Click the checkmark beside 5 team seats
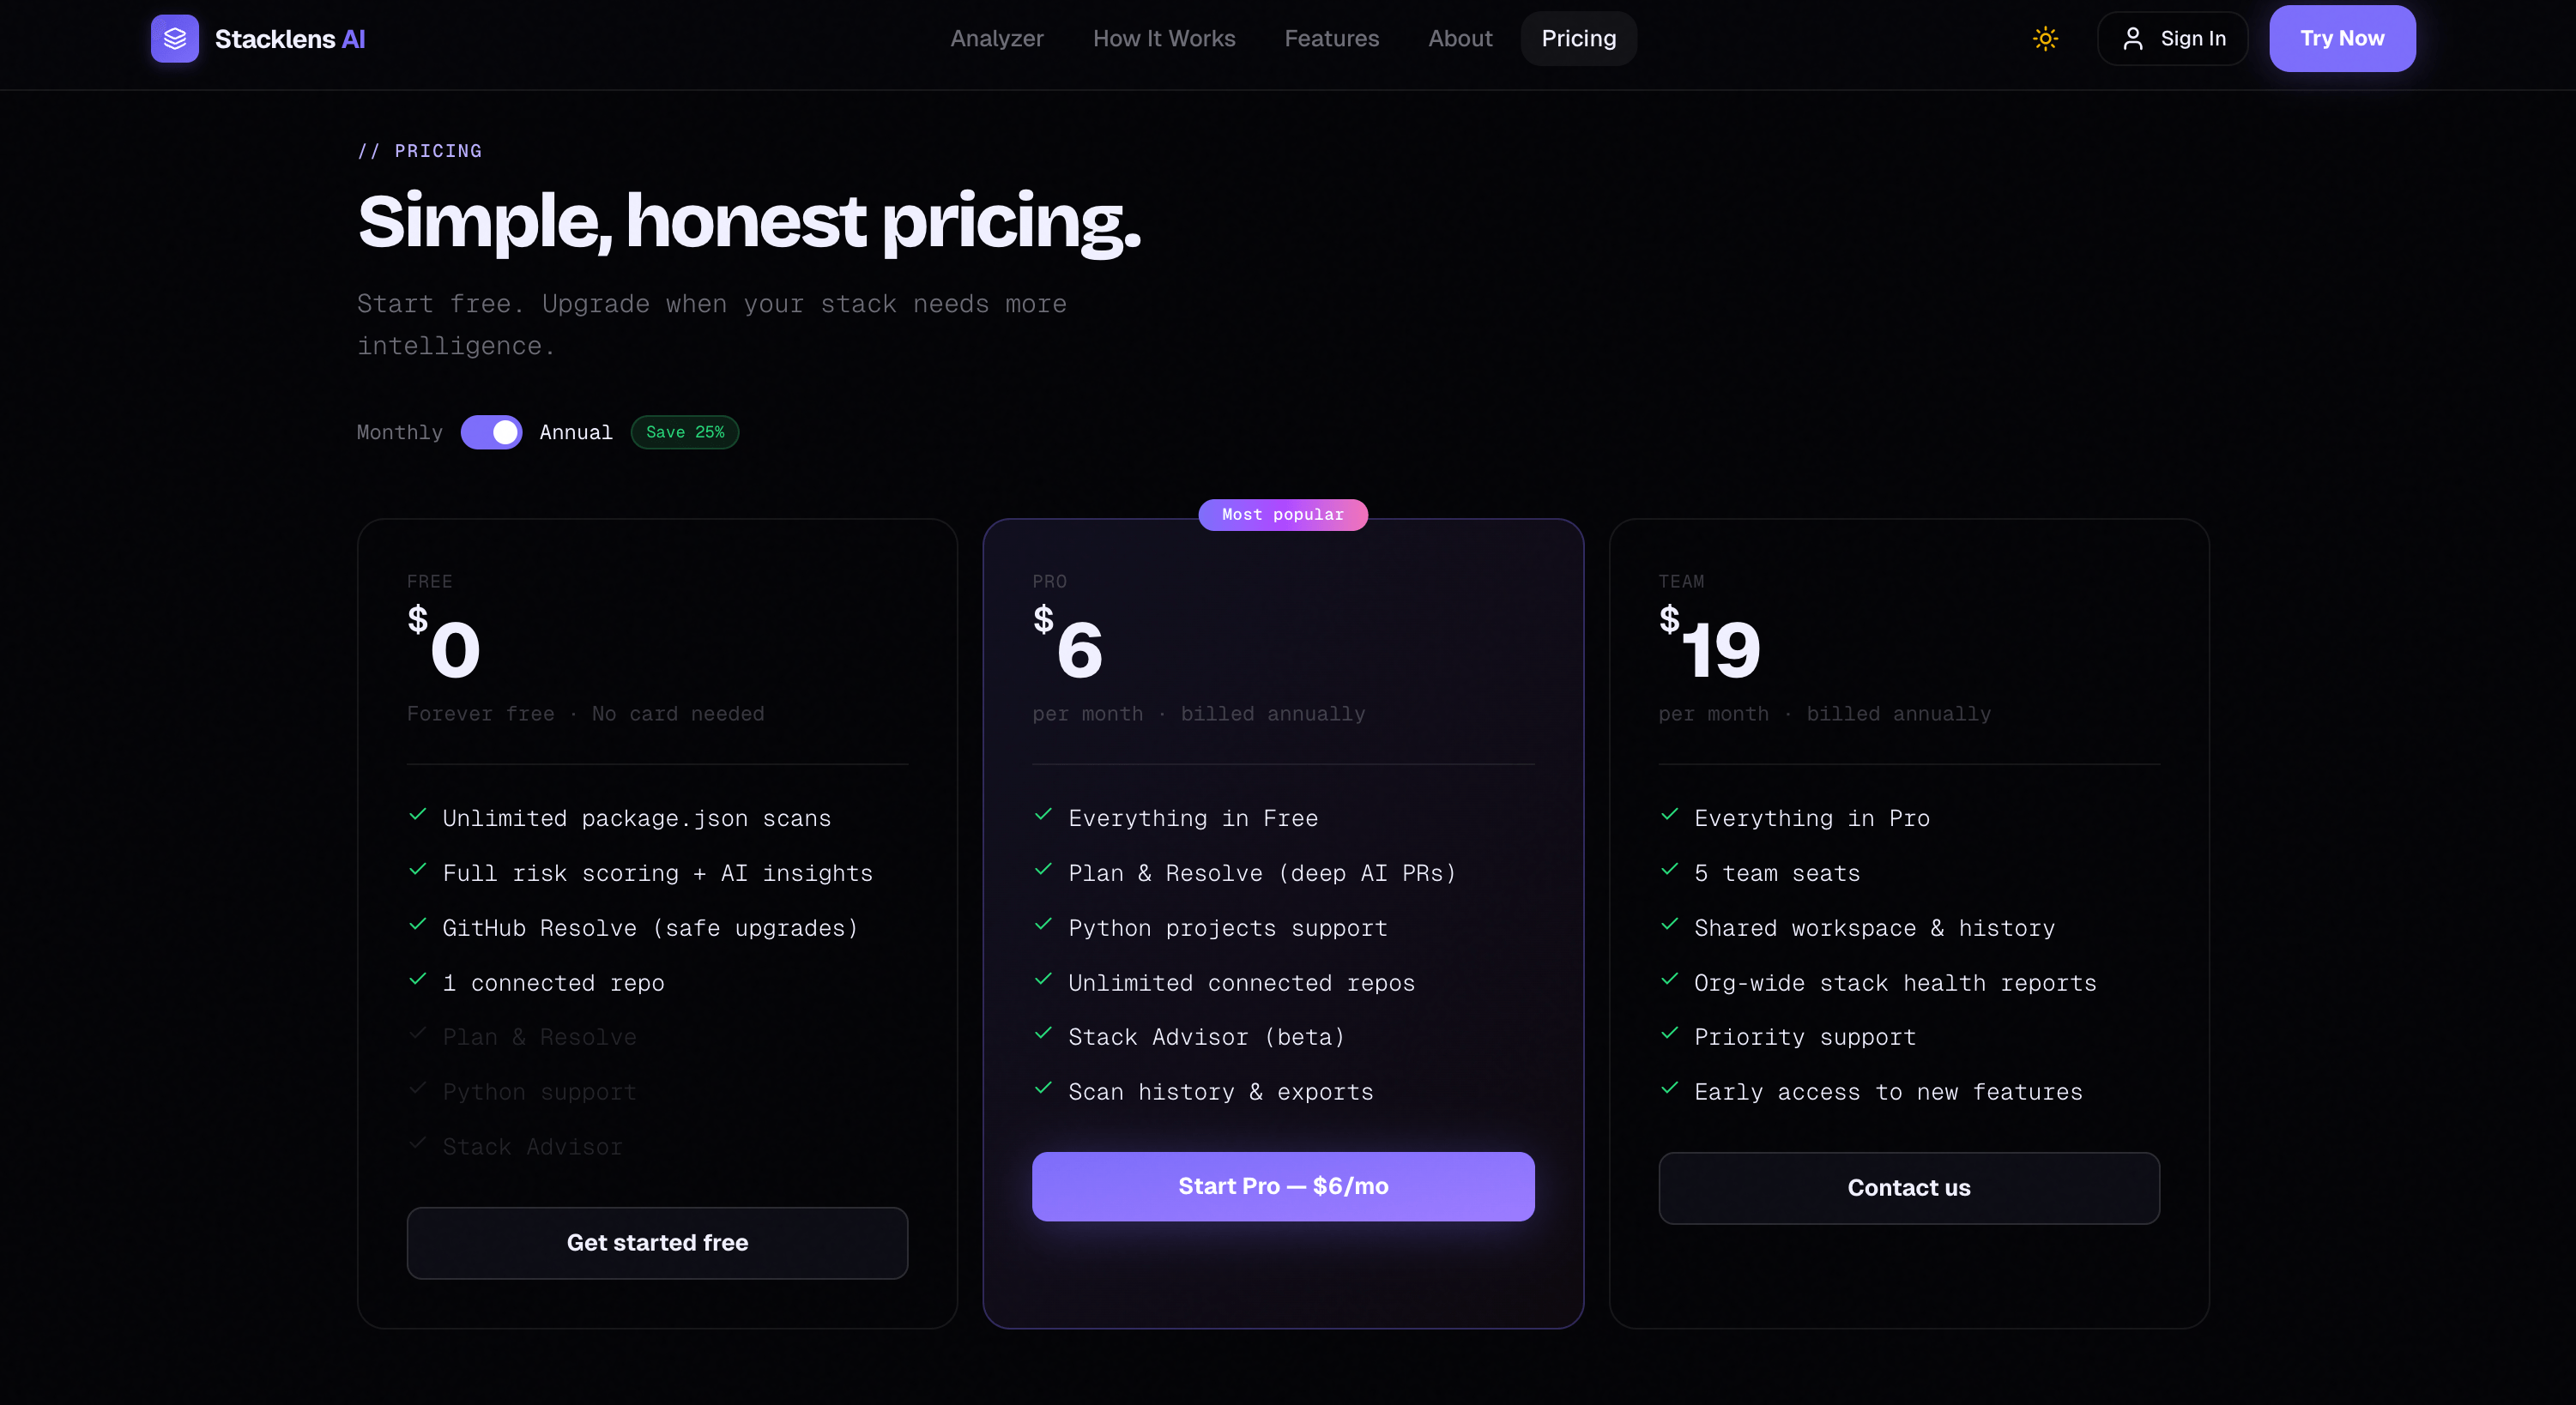Image resolution: width=2576 pixels, height=1405 pixels. click(x=1669, y=871)
